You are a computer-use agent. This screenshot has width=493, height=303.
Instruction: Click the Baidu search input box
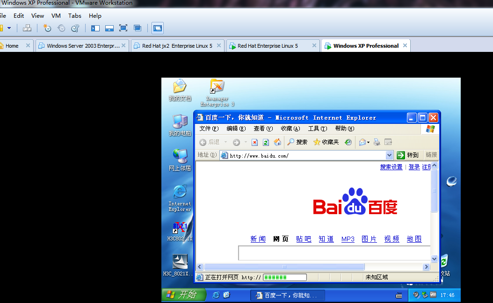[334, 253]
